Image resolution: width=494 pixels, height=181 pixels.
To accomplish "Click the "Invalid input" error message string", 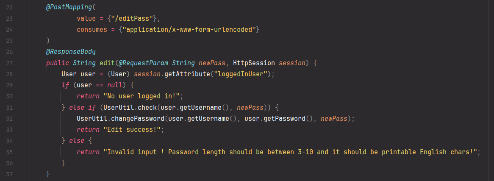I will click(291, 152).
